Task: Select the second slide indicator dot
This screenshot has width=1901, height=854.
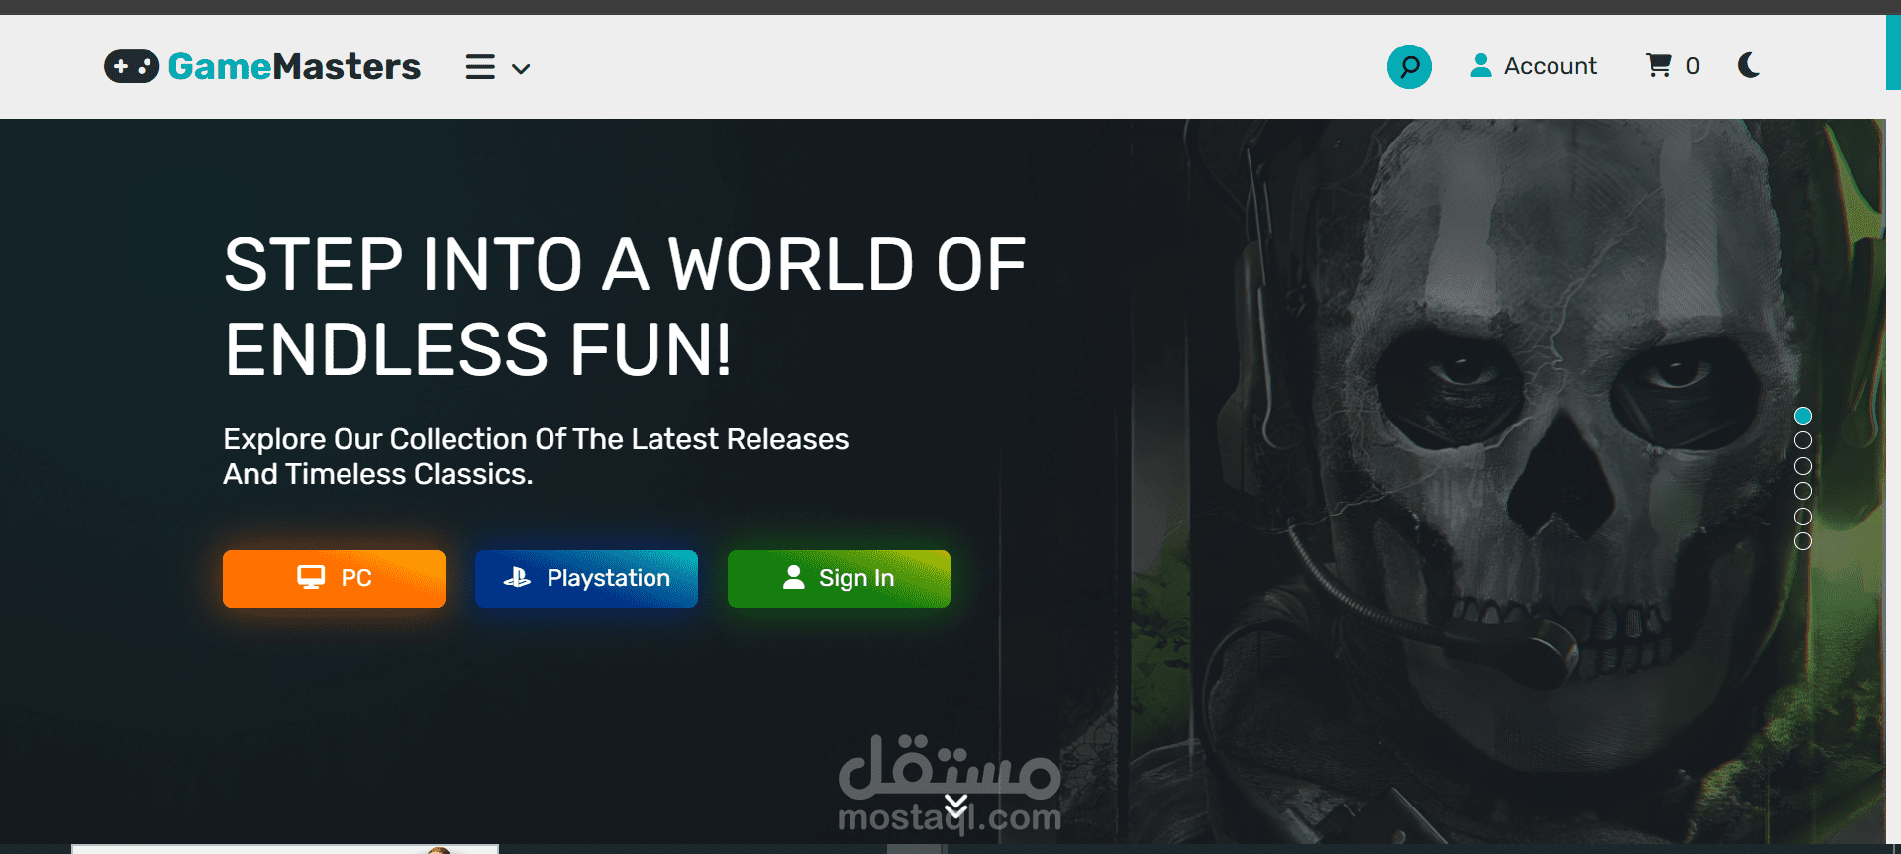Action: click(1803, 440)
